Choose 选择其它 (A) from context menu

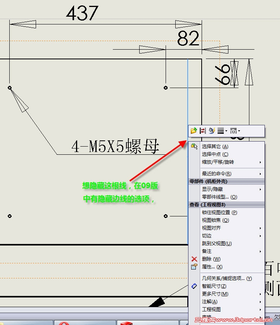coord(226,147)
